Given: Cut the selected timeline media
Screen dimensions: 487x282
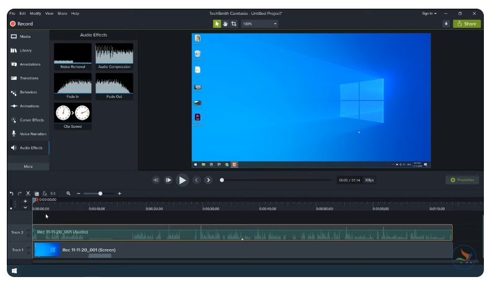Looking at the screenshot, I should (x=28, y=193).
